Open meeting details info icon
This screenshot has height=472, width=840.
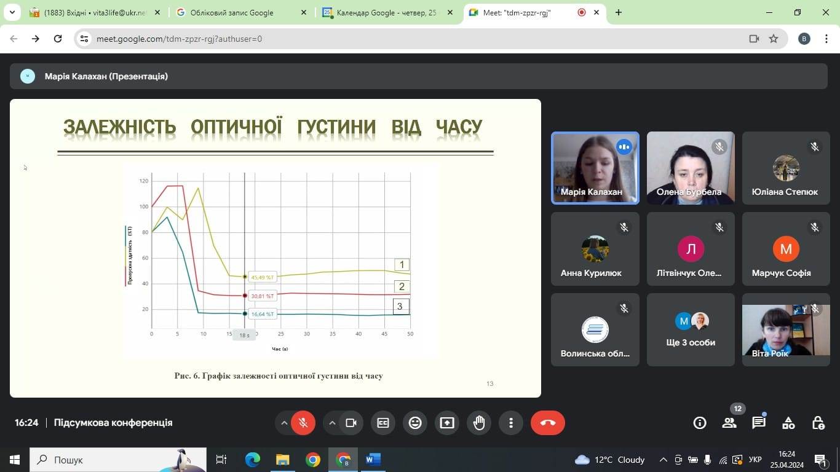[700, 423]
